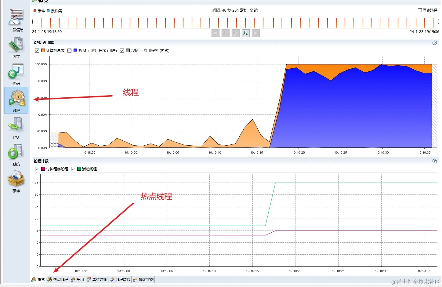Click the shift-left arrow below the timeline
Screen dimensions: 442x287
[216, 33]
